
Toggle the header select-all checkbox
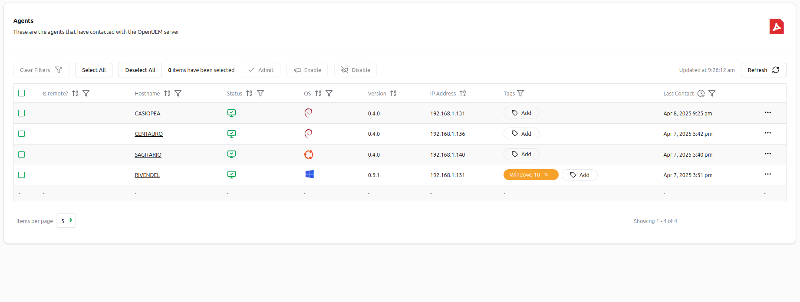coord(22,93)
